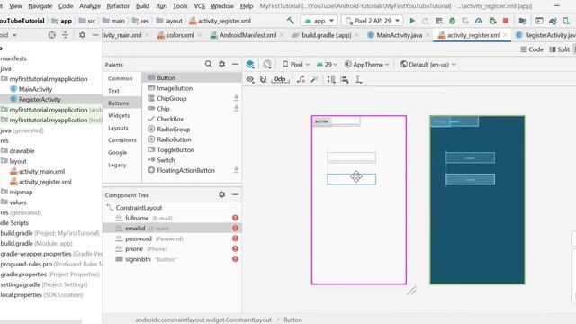Download the FloatingActionButton dependency icon

click(236, 170)
